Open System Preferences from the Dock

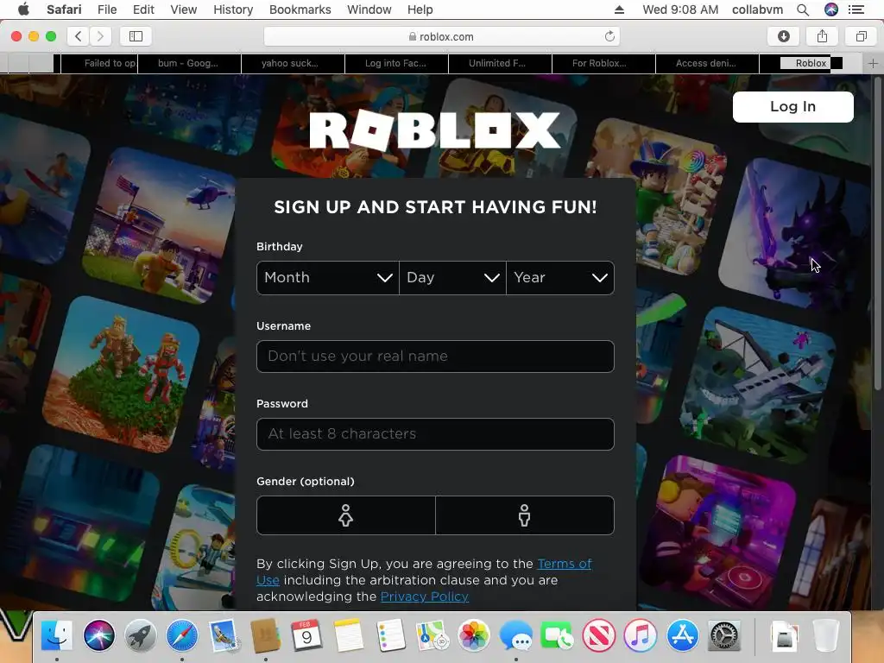pos(724,635)
